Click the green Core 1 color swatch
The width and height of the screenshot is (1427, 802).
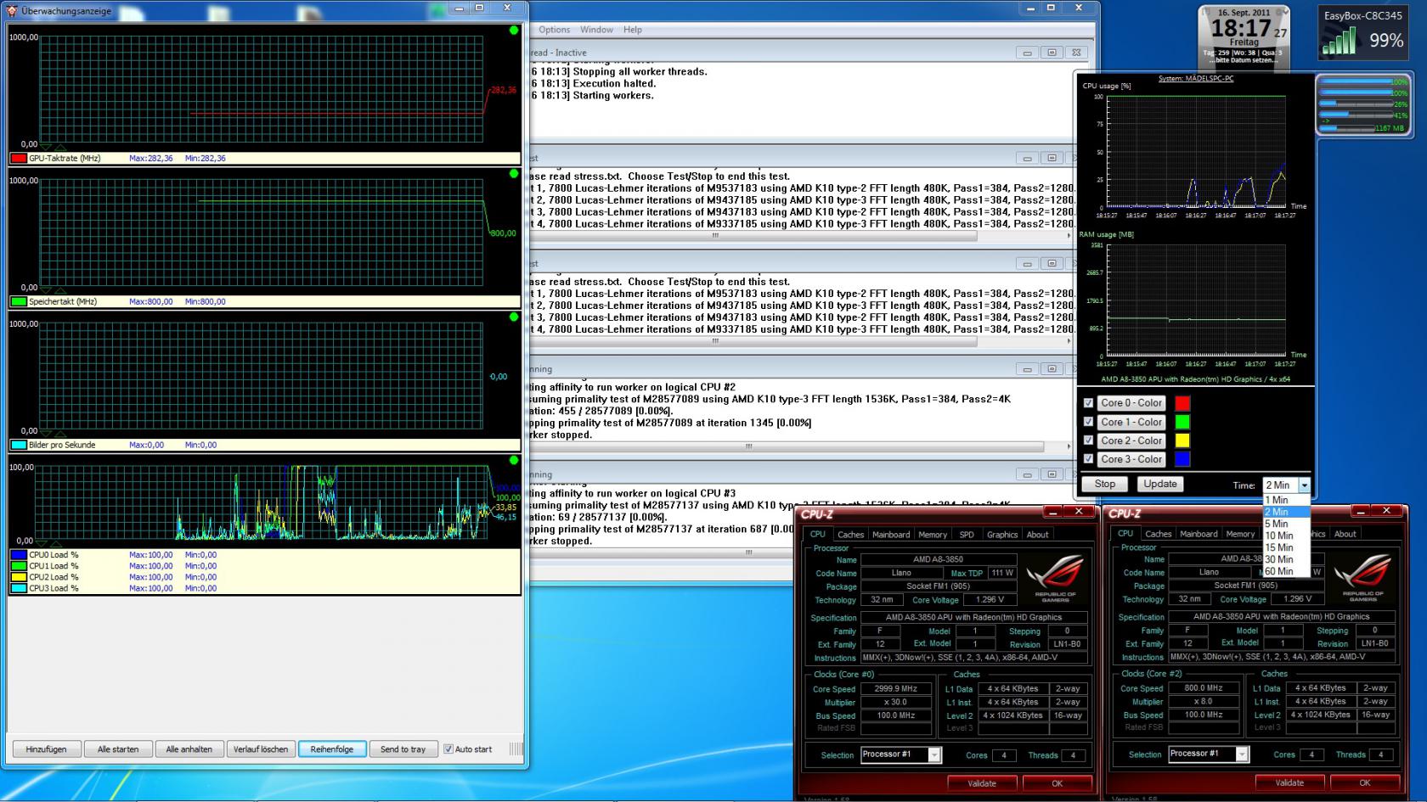click(1182, 422)
